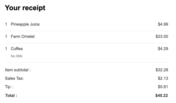
Task: Select the $2.13 sales tax amount
Action: tap(163, 78)
